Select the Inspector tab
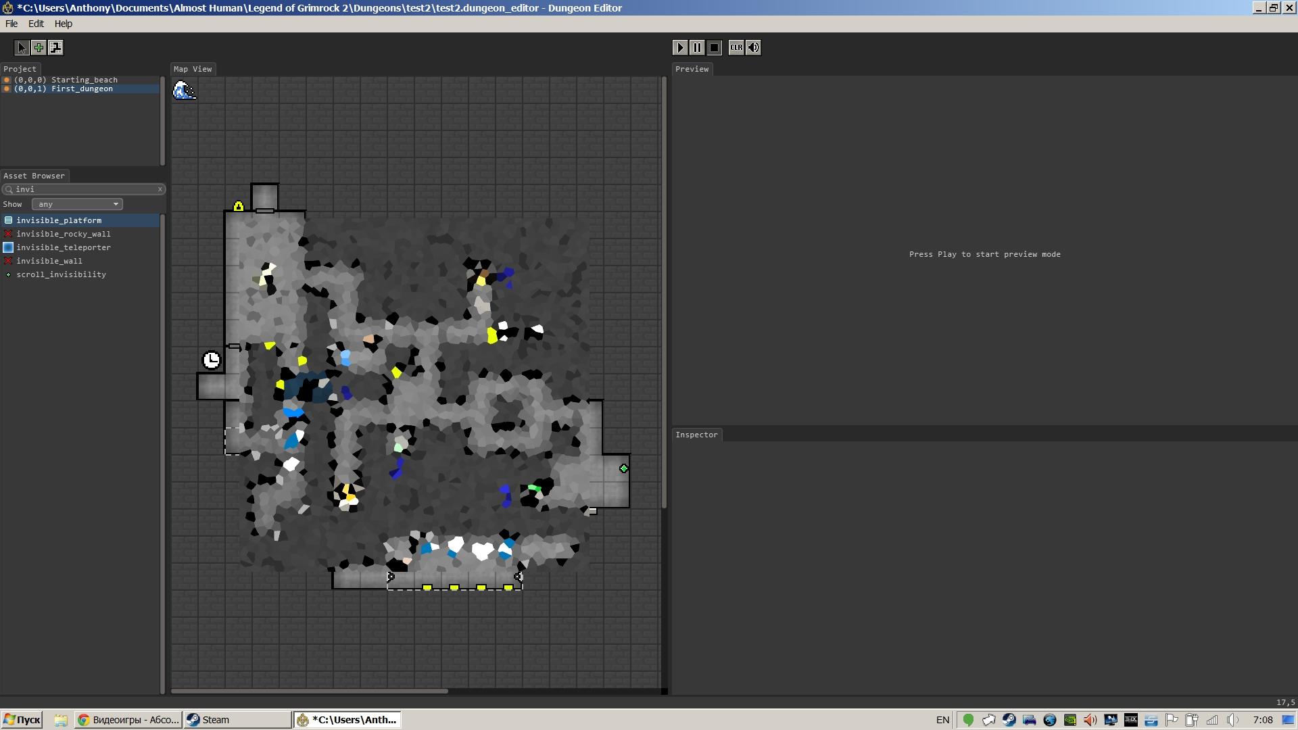The width and height of the screenshot is (1298, 730). pyautogui.click(x=697, y=435)
